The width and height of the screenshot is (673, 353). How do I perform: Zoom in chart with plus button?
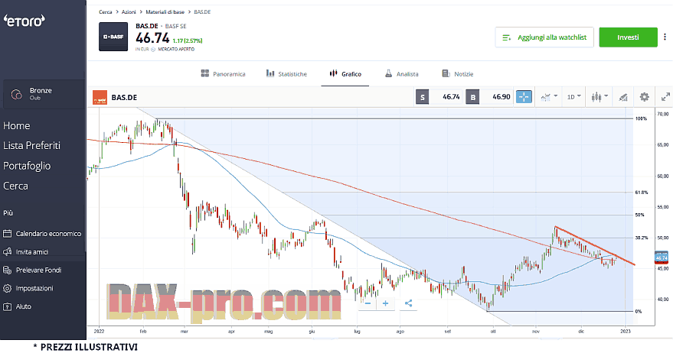tap(385, 303)
